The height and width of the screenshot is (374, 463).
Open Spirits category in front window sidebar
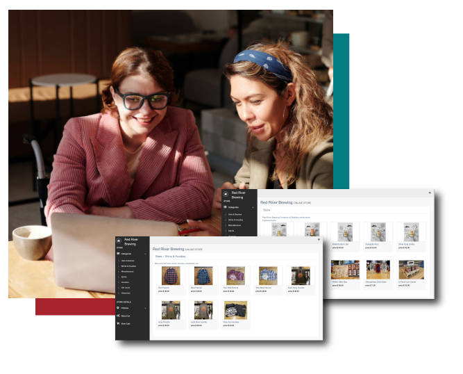[x=124, y=277]
